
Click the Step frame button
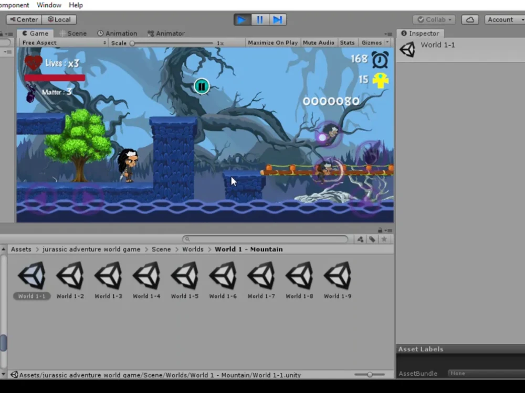pyautogui.click(x=278, y=20)
